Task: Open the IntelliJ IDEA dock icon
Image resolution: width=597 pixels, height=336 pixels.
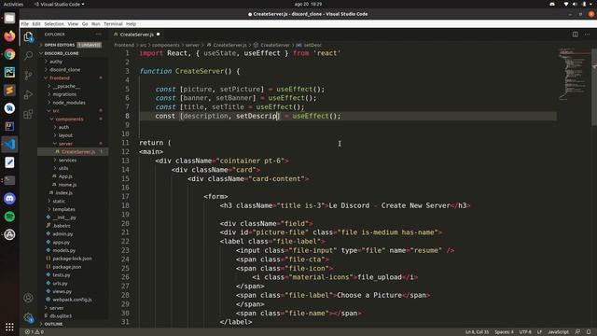Action: click(9, 126)
